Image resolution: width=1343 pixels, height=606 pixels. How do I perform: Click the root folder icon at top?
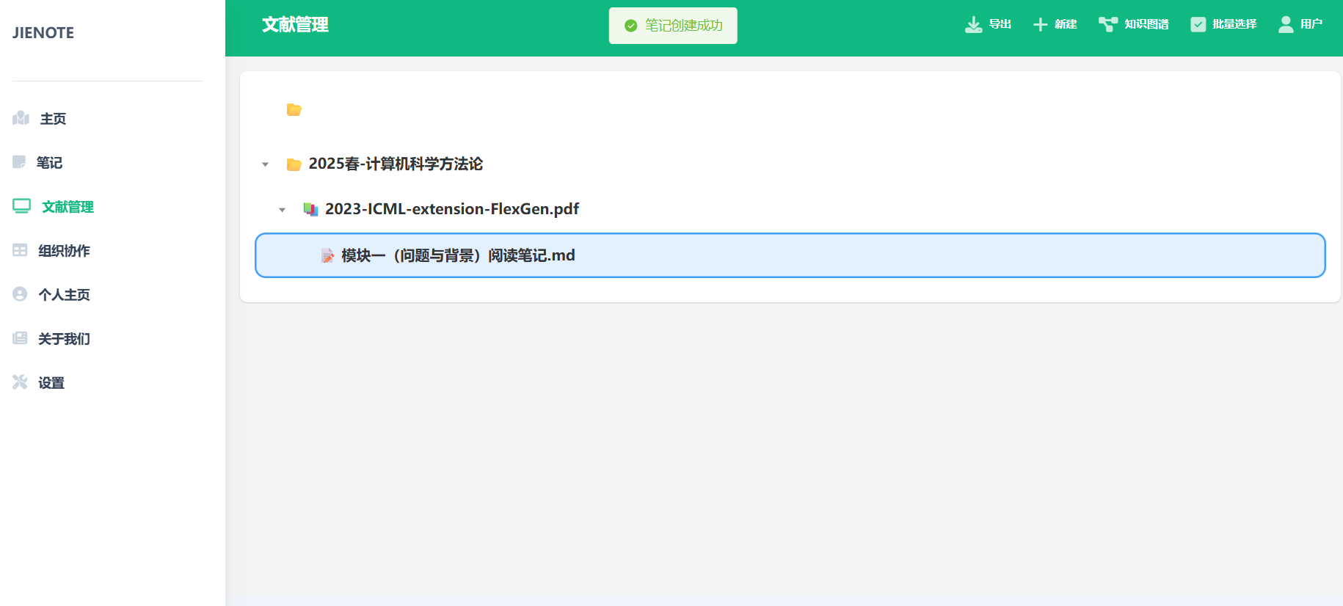click(x=294, y=110)
